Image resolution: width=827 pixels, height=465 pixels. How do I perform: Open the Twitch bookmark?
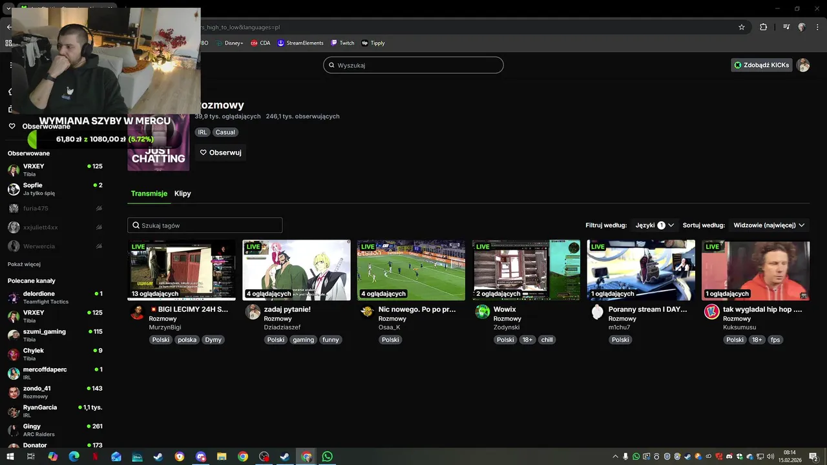pyautogui.click(x=342, y=43)
